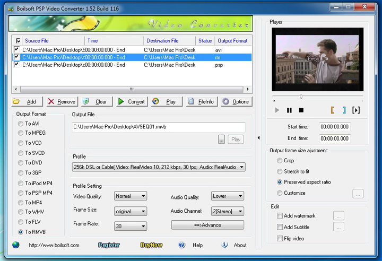Open the Options settings
The image size is (382, 261).
(x=235, y=101)
